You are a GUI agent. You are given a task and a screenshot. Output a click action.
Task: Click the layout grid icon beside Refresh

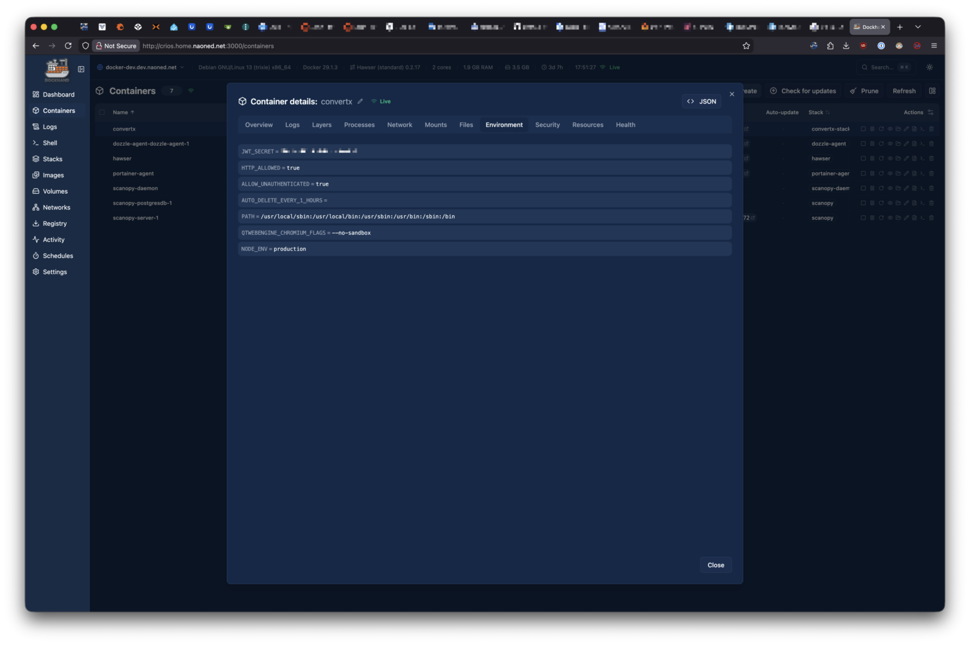(x=932, y=91)
